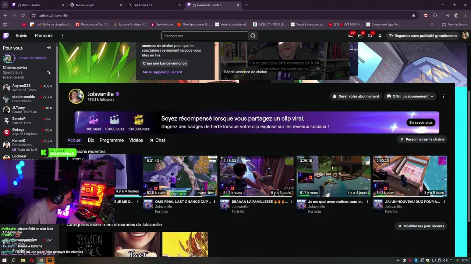Screen dimensions: 471x264
Task: Switch to the Nouvel onglet tab
Action: tap(96, 5)
